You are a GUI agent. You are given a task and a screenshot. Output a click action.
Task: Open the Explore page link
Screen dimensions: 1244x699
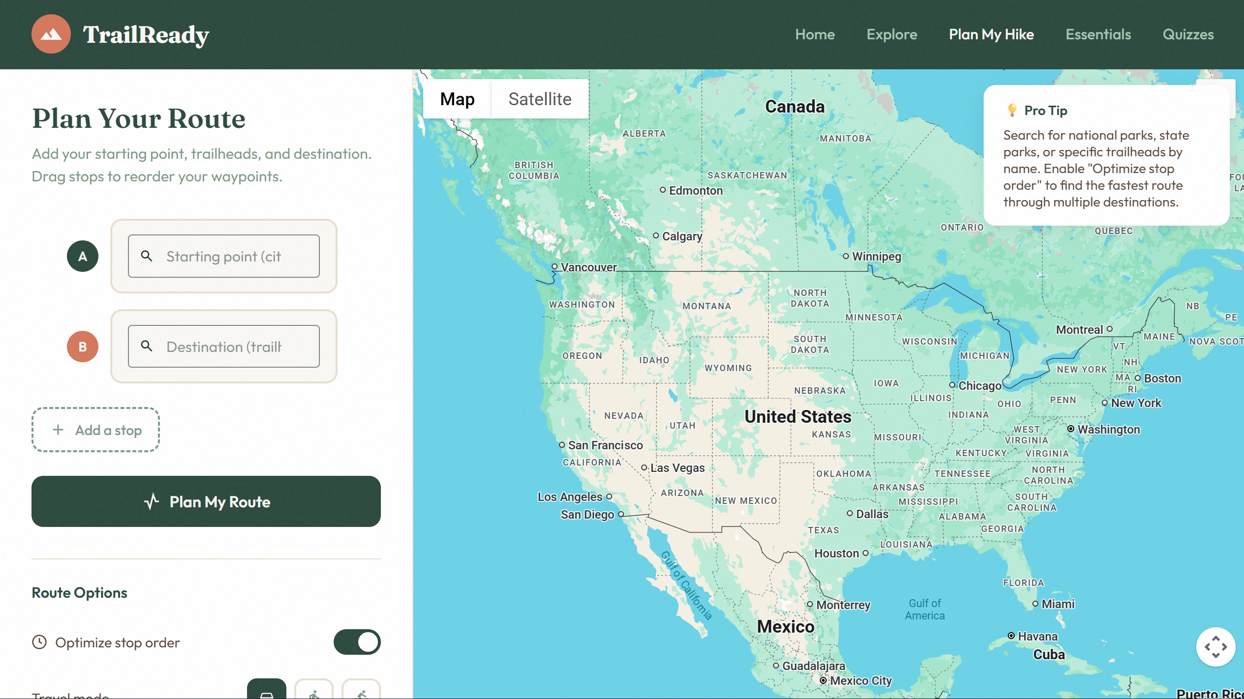click(892, 34)
